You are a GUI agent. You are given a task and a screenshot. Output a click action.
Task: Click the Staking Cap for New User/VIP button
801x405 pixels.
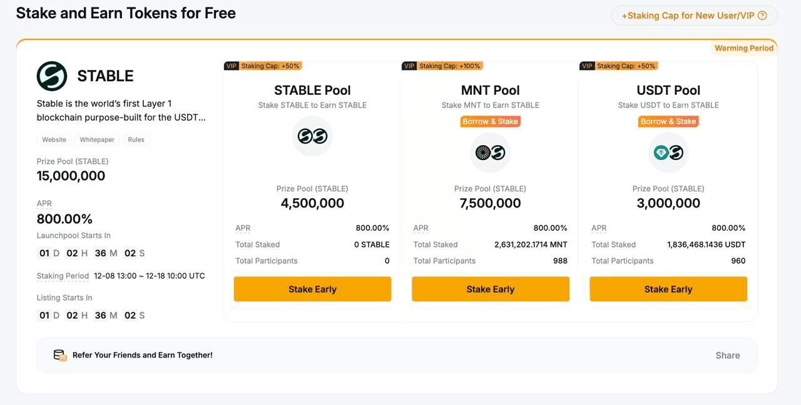click(x=688, y=16)
